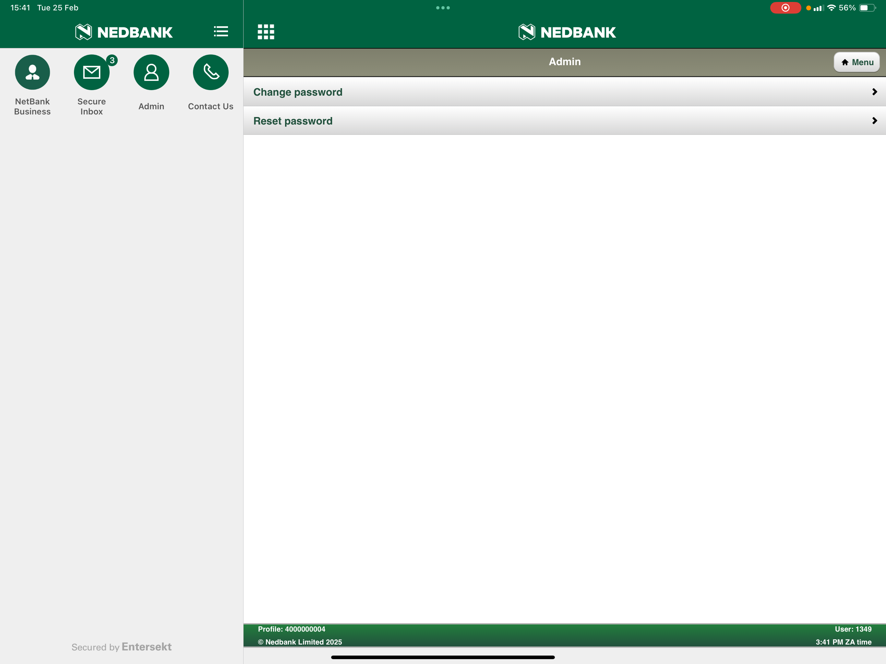Click © Nedbank Limited 2025 text
This screenshot has height=664, width=886.
click(x=300, y=642)
